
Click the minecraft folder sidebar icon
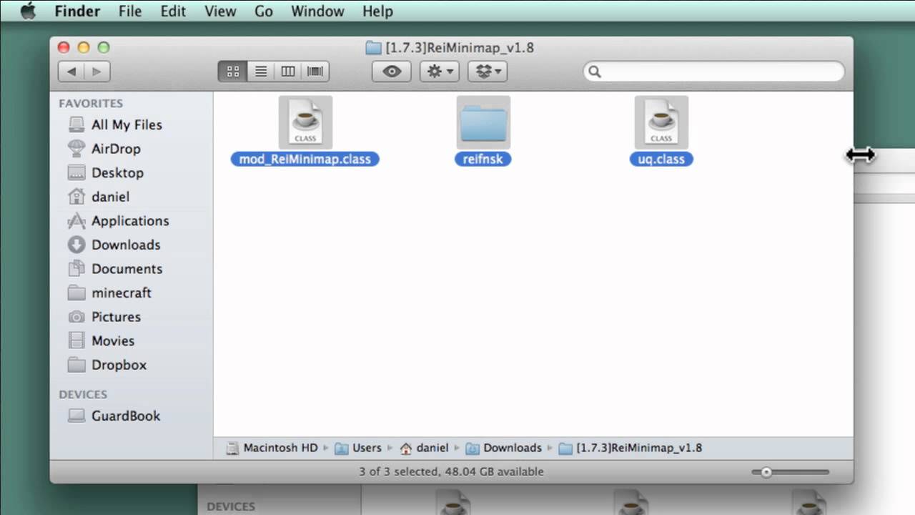point(76,293)
